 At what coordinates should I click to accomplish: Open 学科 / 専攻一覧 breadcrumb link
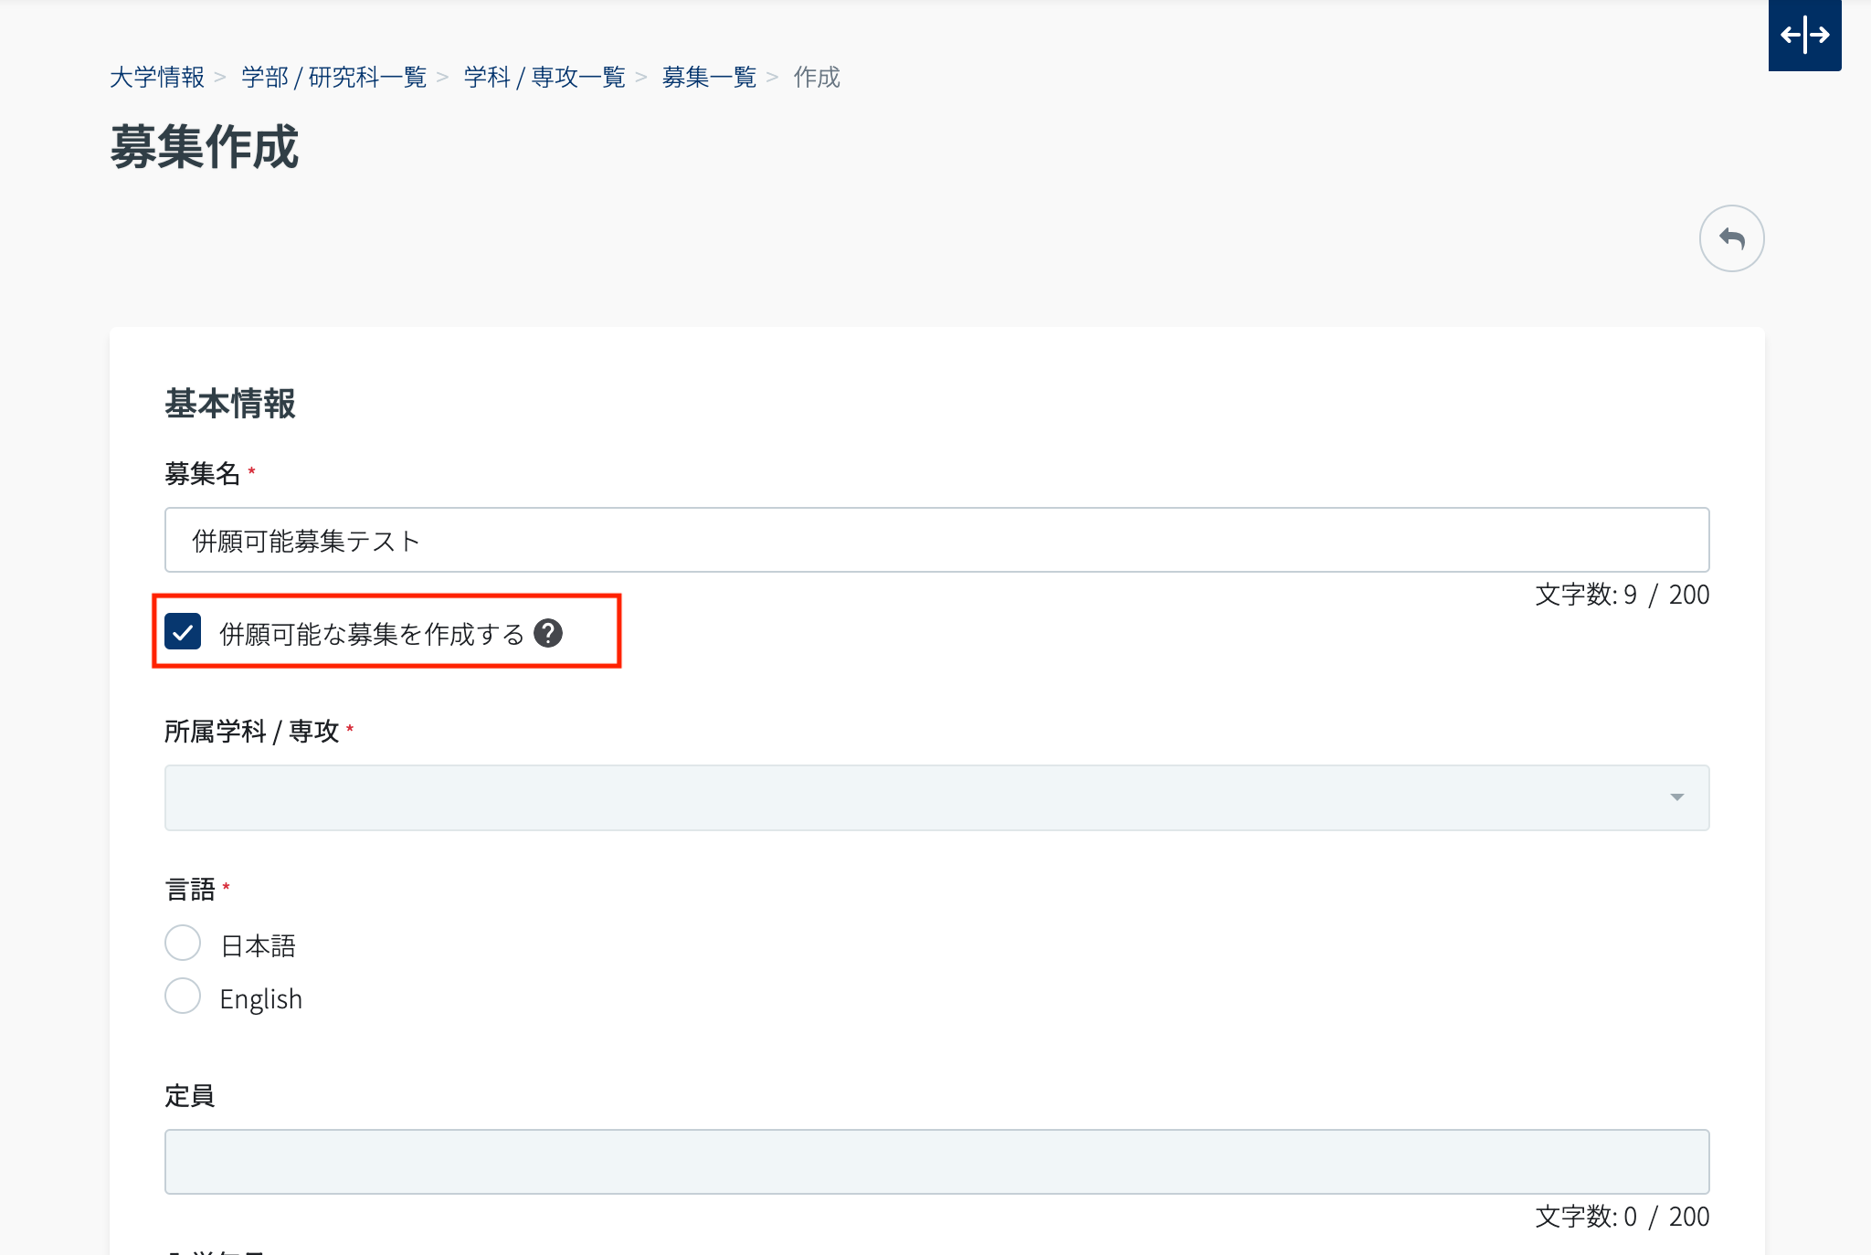(544, 78)
